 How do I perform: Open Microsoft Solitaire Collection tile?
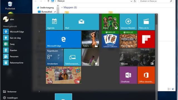click(x=110, y=39)
